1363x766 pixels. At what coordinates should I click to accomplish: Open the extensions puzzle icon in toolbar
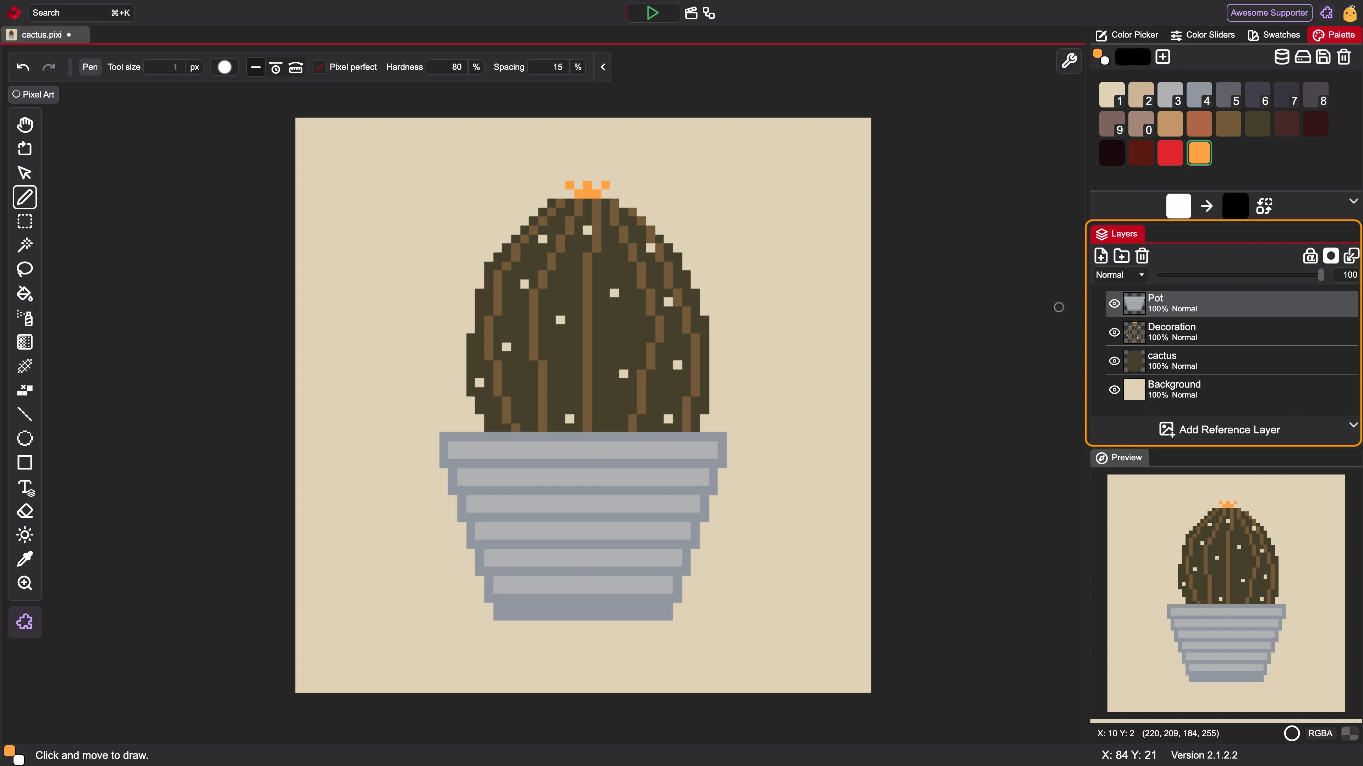click(25, 622)
